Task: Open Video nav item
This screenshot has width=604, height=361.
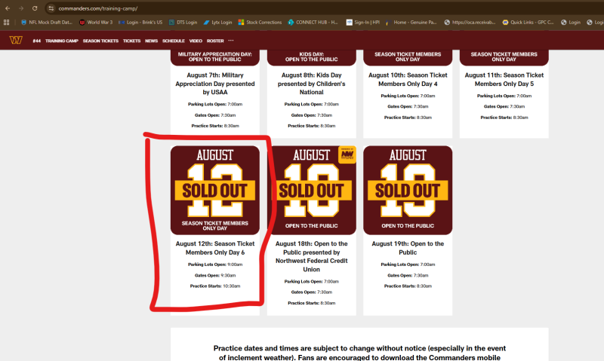Action: click(x=196, y=41)
